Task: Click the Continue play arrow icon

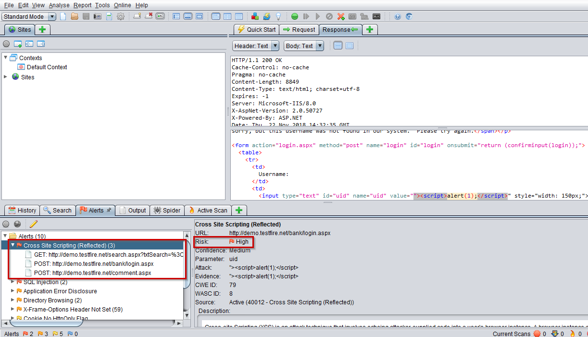Action: click(318, 16)
